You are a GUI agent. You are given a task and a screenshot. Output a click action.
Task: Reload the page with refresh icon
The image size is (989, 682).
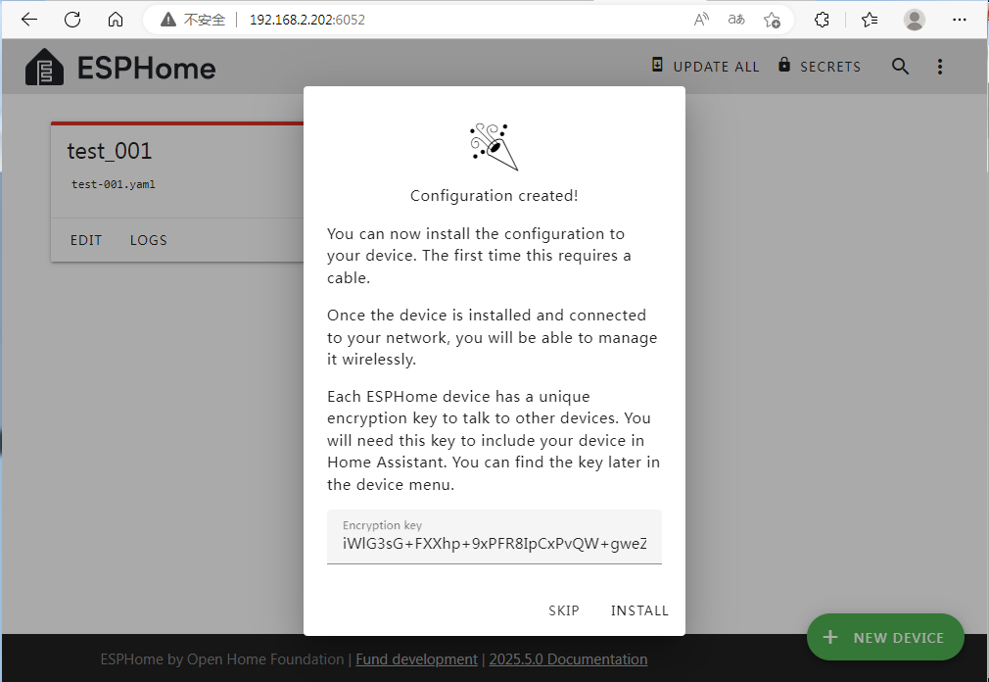(72, 20)
